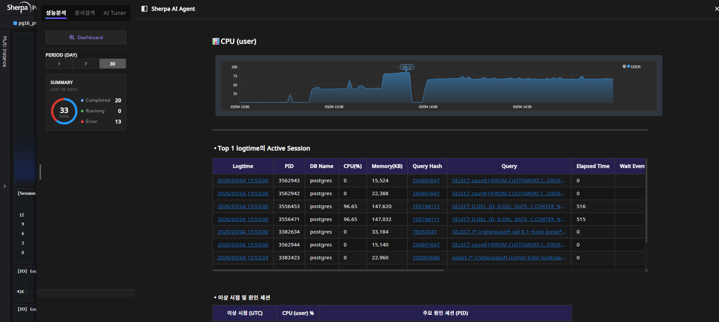The image size is (719, 322).
Task: Open the Dashboard button
Action: (86, 37)
